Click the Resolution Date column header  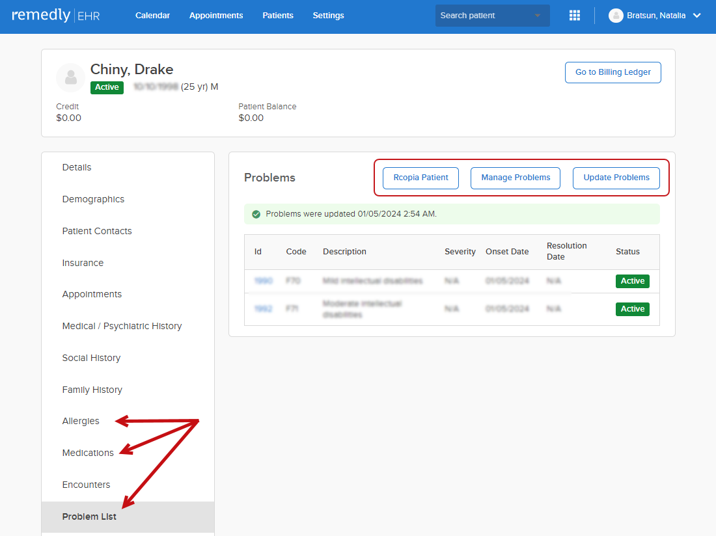click(x=567, y=251)
